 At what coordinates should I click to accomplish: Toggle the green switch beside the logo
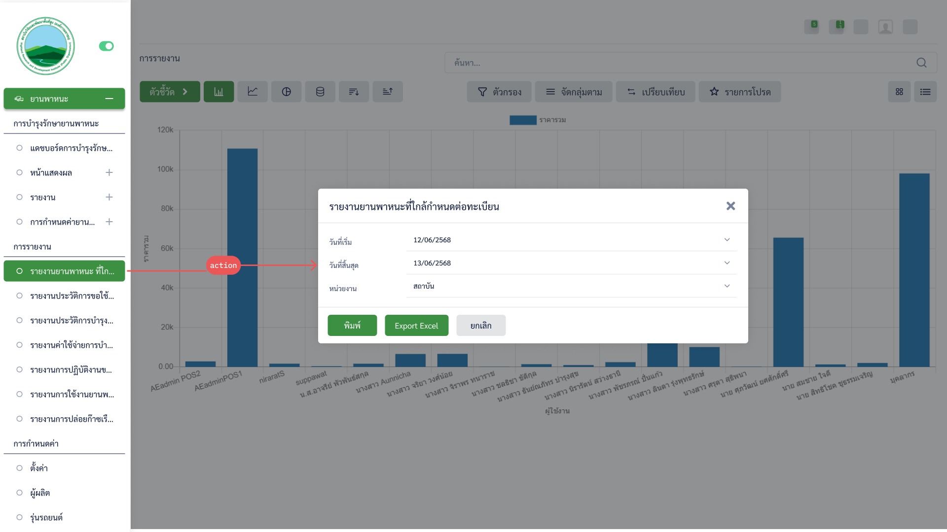tap(106, 46)
